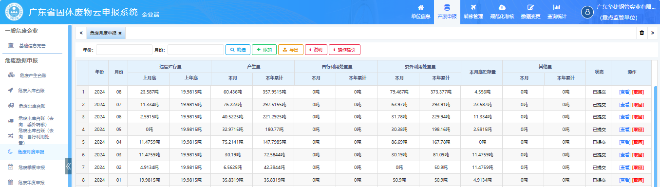Click the 委外利用处置量 column header
This screenshot has height=187, width=660.
pos(419,66)
